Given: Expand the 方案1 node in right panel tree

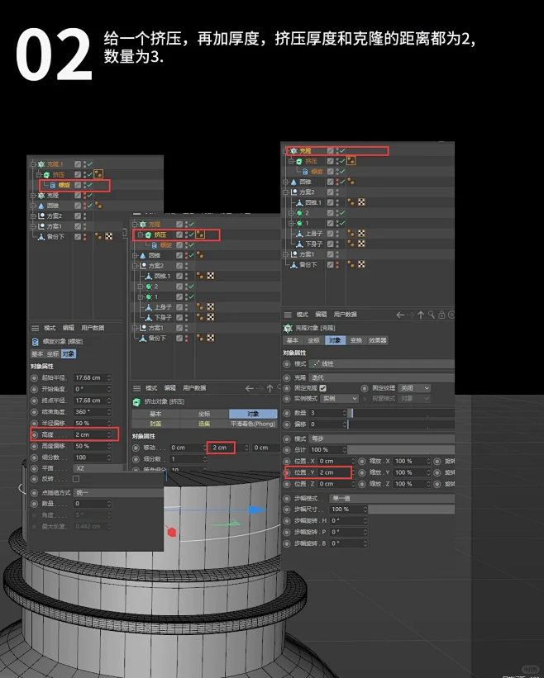Looking at the screenshot, I should click(x=285, y=254).
